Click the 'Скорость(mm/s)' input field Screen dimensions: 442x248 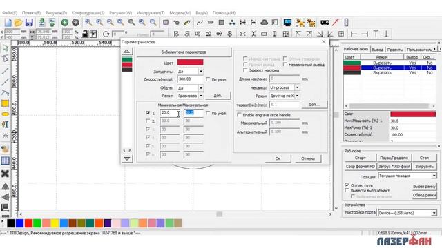[x=191, y=80]
